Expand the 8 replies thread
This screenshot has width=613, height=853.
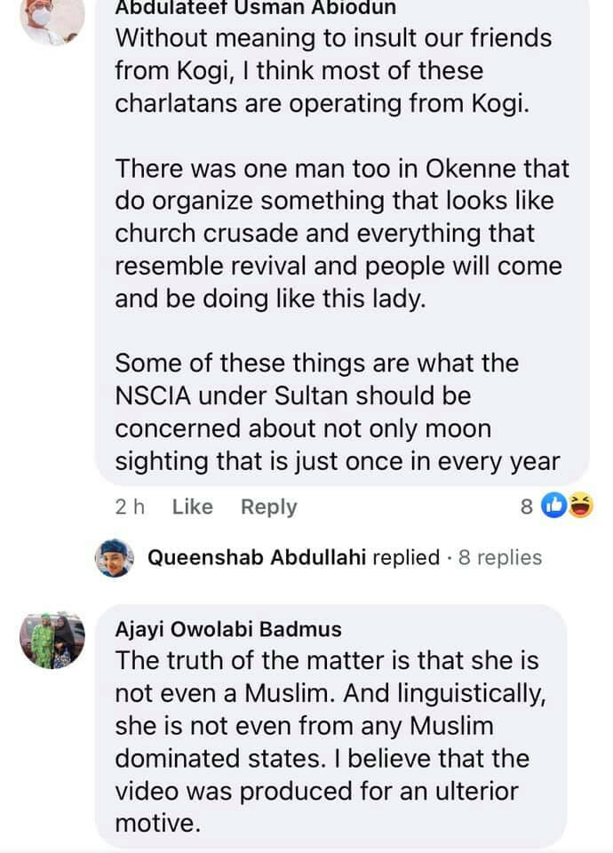click(499, 557)
